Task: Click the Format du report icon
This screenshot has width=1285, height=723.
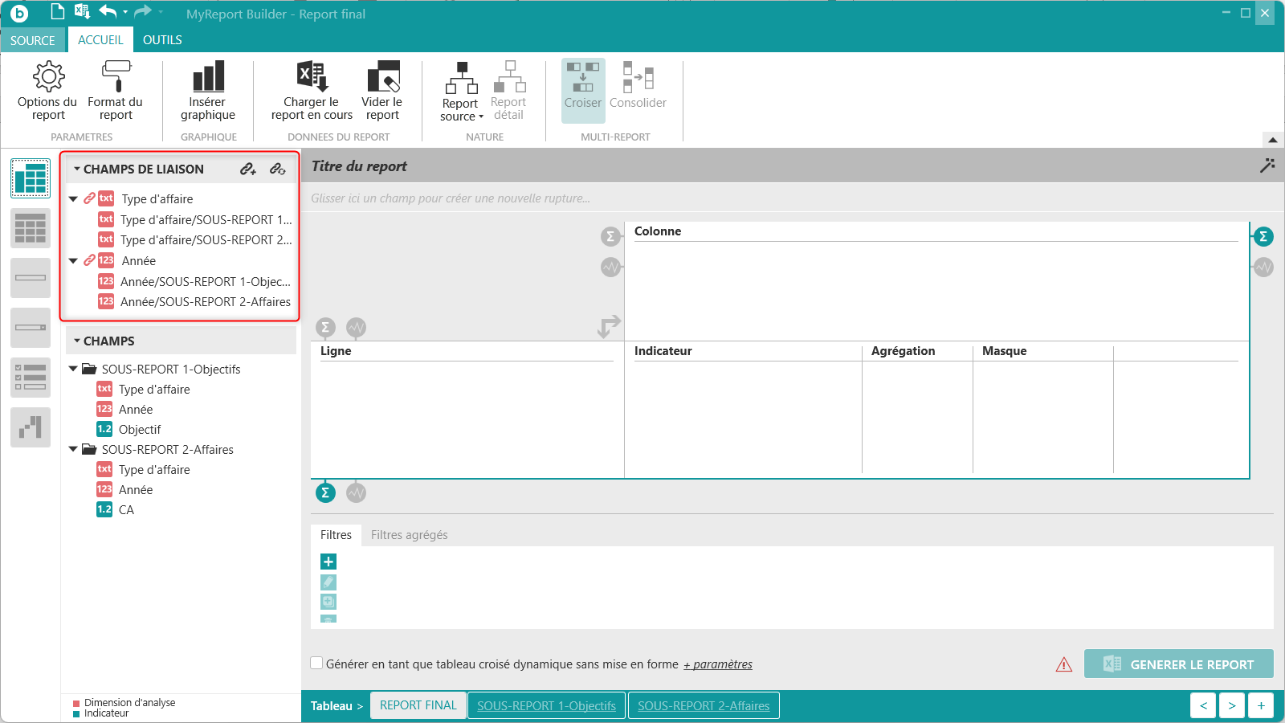Action: 115,91
